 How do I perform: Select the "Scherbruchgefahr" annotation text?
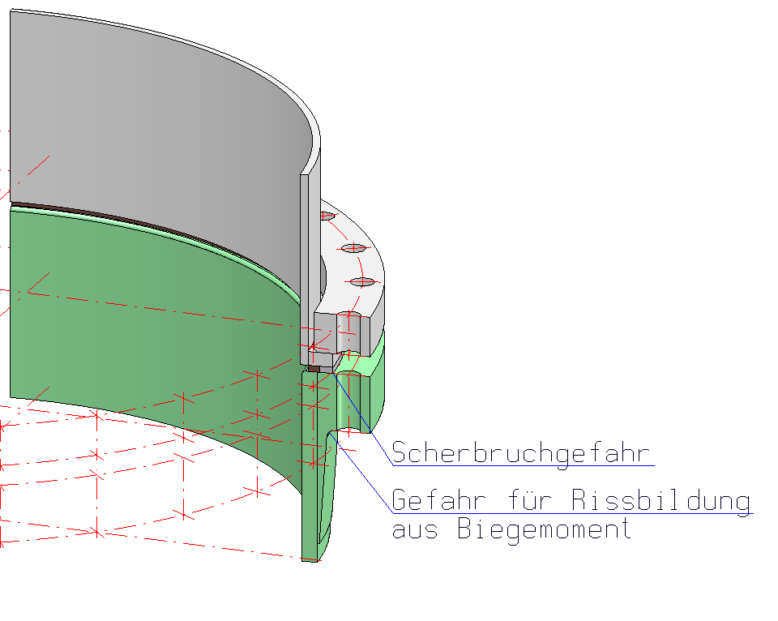coord(520,452)
